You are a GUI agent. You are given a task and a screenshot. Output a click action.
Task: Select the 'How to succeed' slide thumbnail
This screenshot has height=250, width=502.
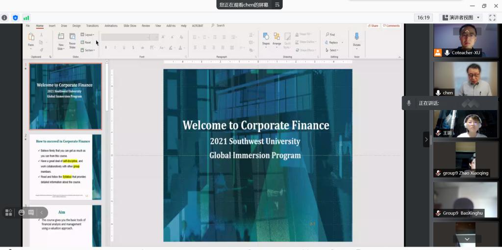point(64,167)
